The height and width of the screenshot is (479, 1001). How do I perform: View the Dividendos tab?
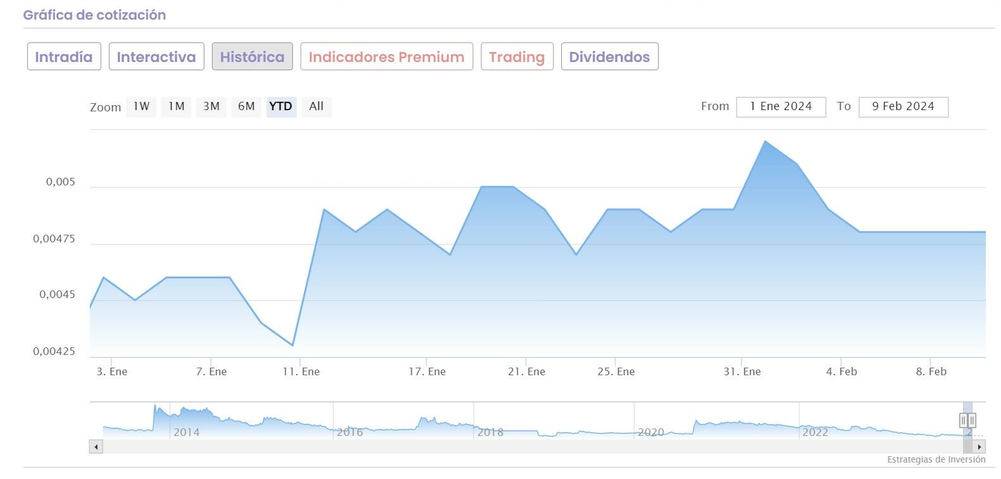click(609, 57)
